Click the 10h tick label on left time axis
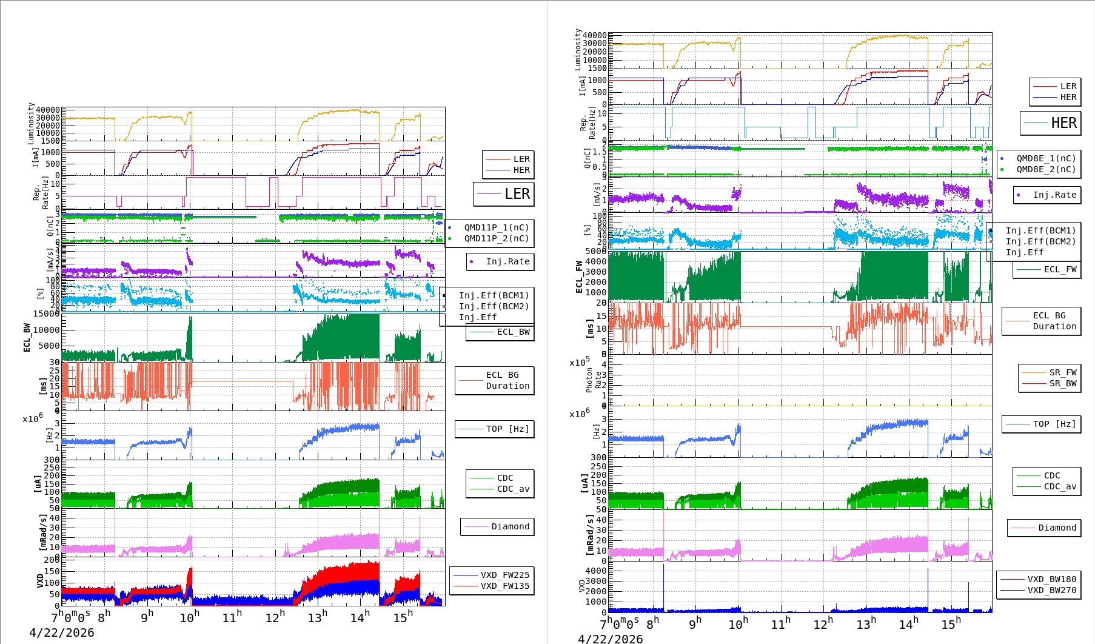Screen dimensions: 1095x644 tap(189, 617)
